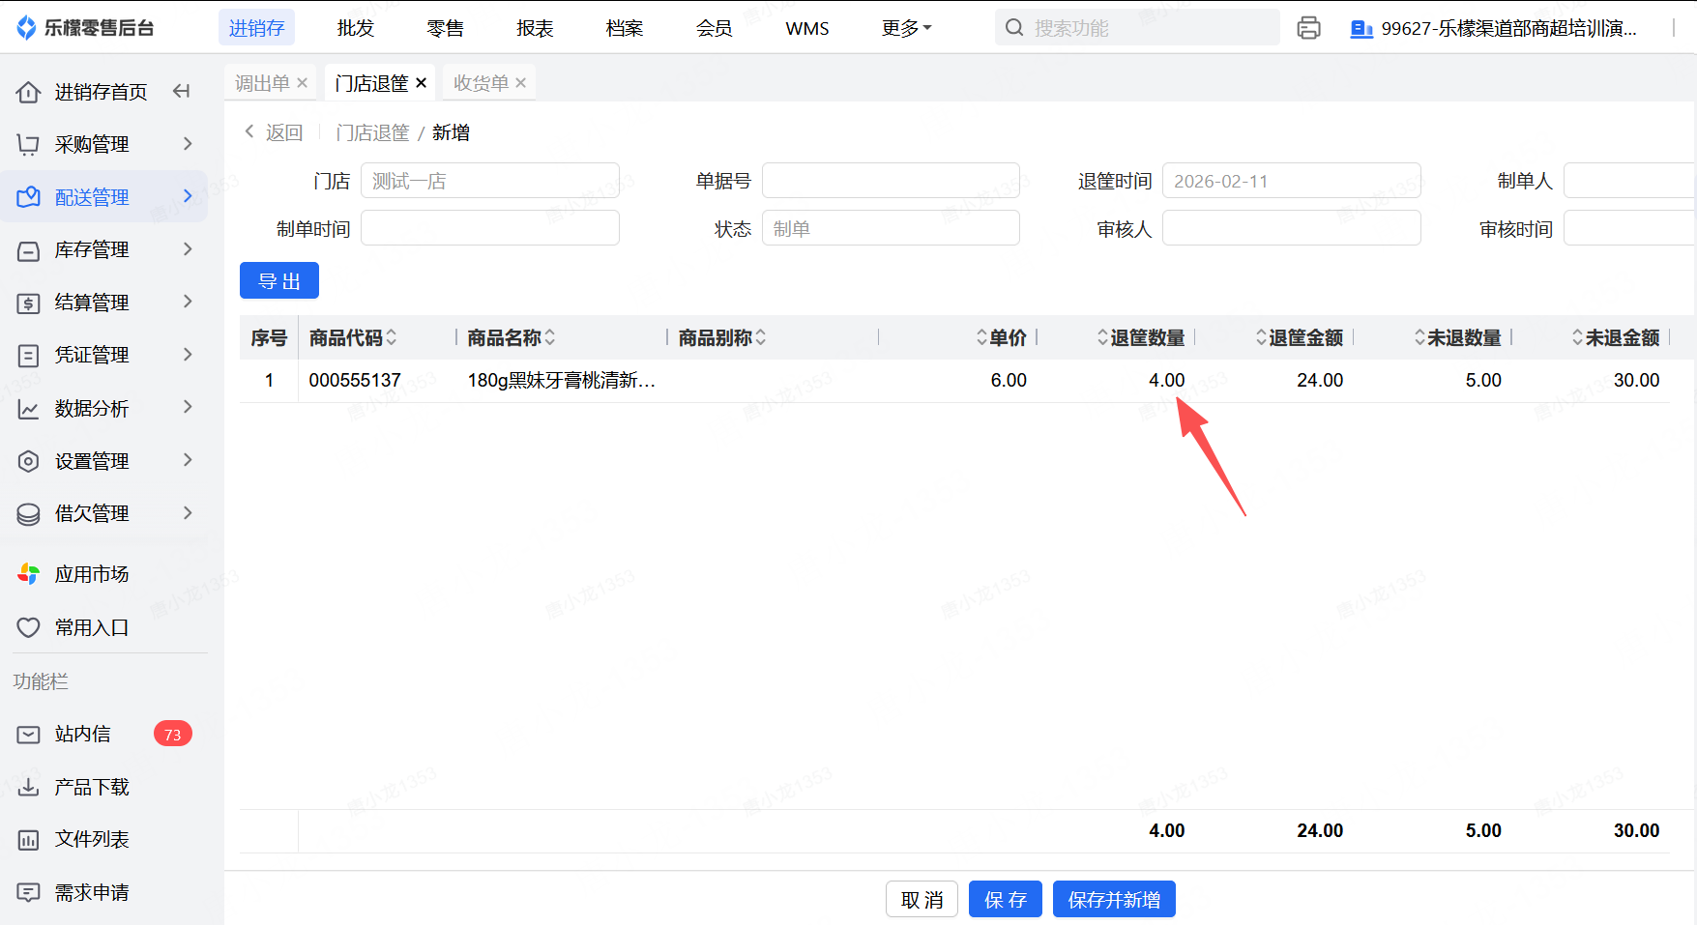Open the 会员 top menu

(715, 28)
